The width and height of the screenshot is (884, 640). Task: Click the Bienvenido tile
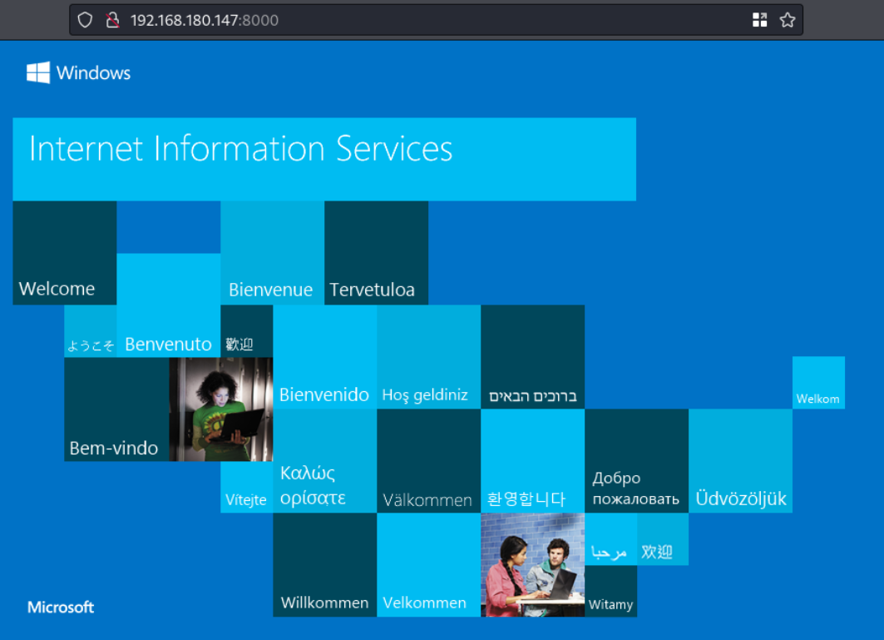tap(324, 357)
